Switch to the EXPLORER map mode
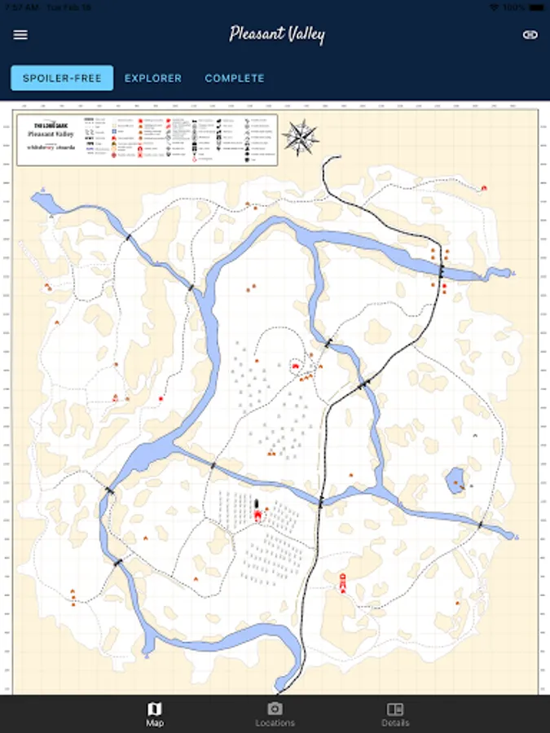The width and height of the screenshot is (550, 733). tap(153, 78)
